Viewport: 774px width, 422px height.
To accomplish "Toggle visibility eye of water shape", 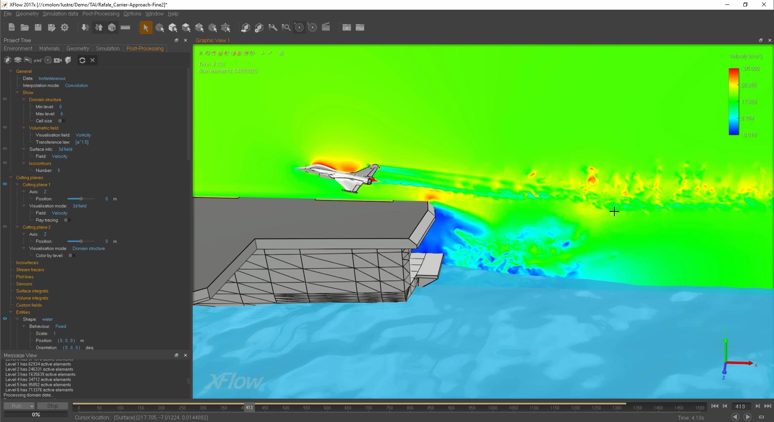I will (x=5, y=319).
